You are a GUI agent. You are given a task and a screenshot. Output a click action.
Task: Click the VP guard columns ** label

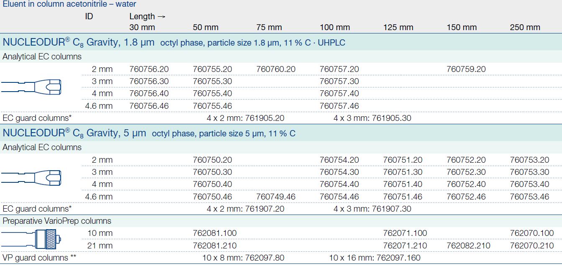pyautogui.click(x=35, y=258)
